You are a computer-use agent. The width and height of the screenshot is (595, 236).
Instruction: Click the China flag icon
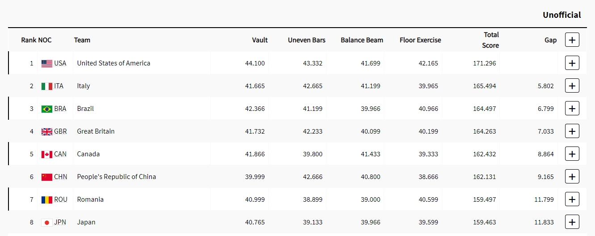pos(47,177)
